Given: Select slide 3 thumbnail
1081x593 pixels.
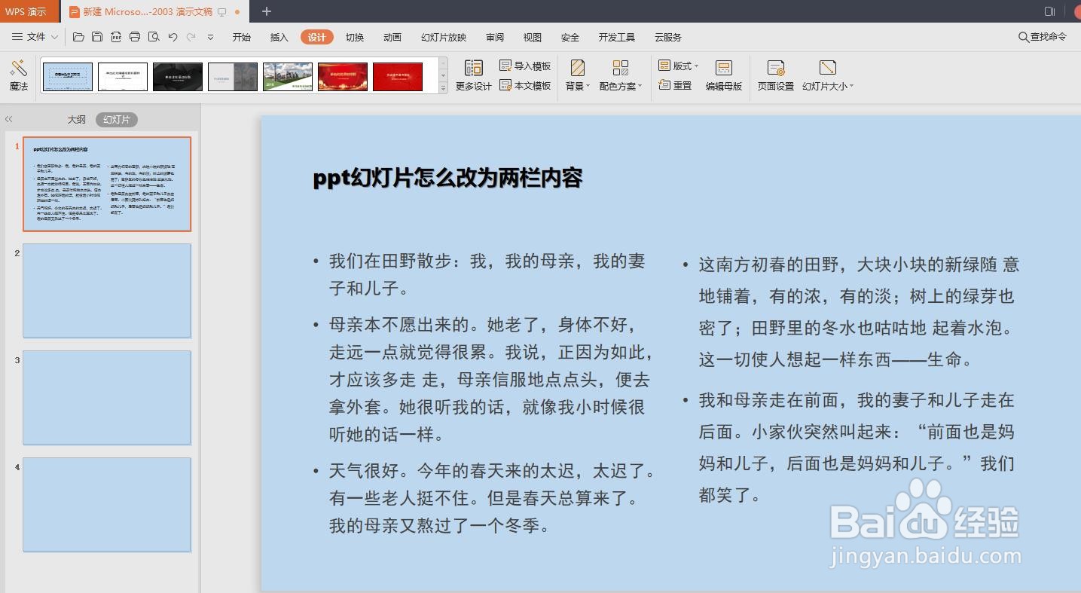Looking at the screenshot, I should (x=107, y=398).
